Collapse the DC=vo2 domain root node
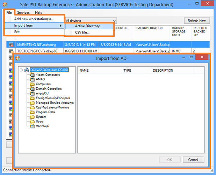Viewport: 216px width, 175px height. [21, 70]
